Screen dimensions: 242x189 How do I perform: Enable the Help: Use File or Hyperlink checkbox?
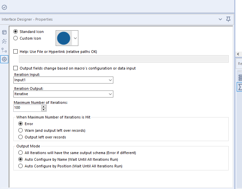click(x=15, y=52)
